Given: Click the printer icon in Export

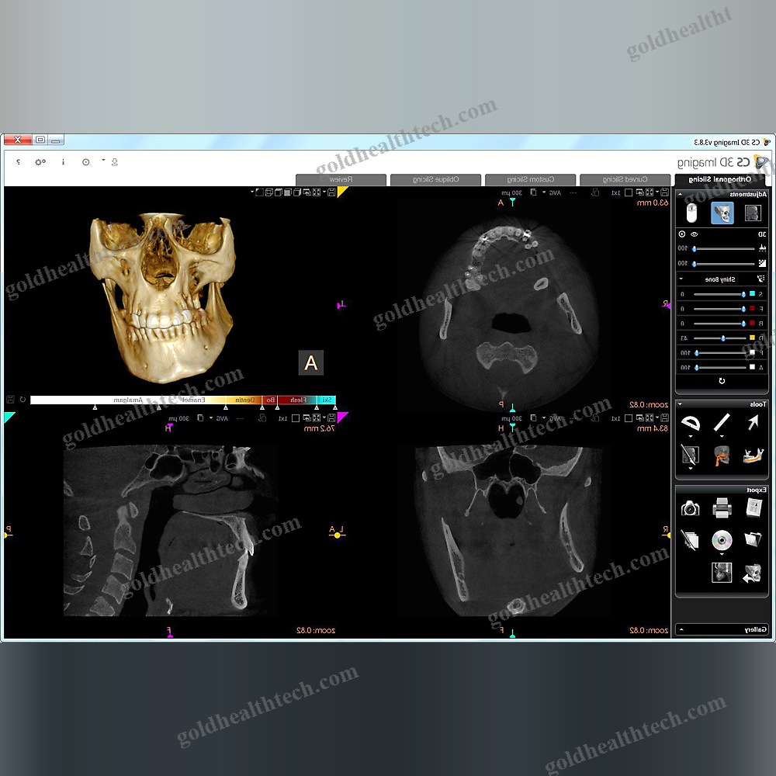Looking at the screenshot, I should click(722, 508).
